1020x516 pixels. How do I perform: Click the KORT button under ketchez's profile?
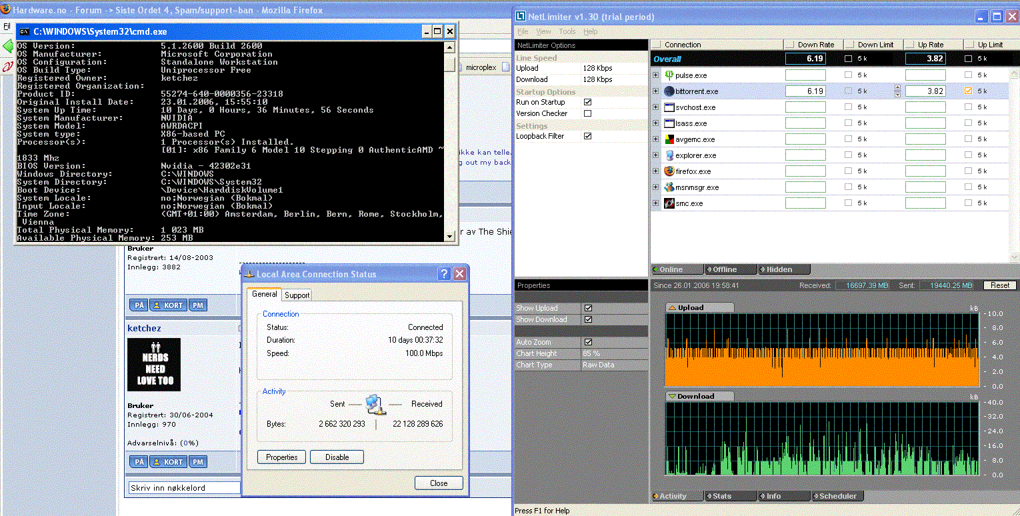pyautogui.click(x=168, y=462)
